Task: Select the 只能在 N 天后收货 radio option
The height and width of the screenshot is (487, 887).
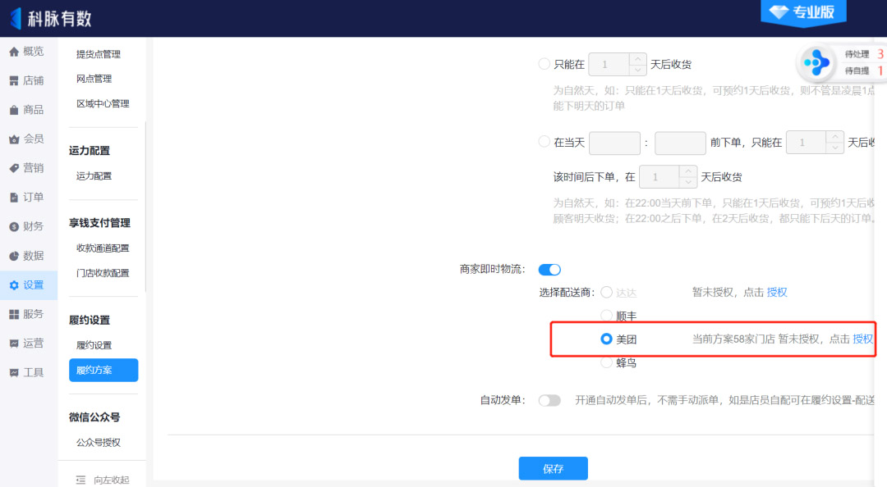Action: pos(545,64)
